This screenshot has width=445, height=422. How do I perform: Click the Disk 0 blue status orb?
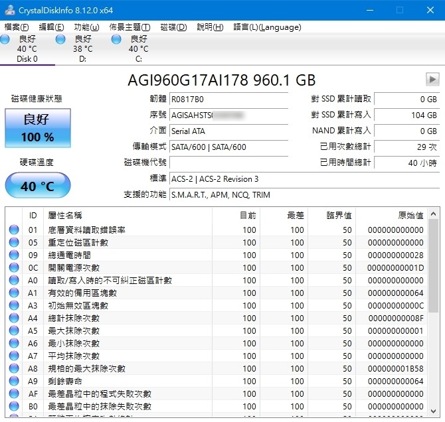[x=5, y=39]
